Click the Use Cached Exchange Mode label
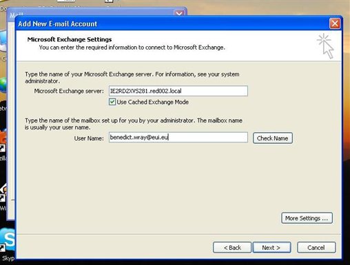This screenshot has height=265, width=350. [152, 102]
